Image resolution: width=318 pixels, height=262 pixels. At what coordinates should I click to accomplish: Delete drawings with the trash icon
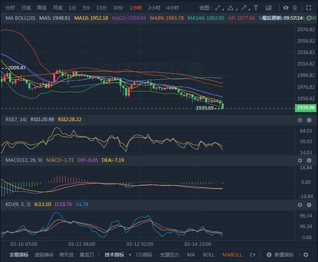[294, 7]
